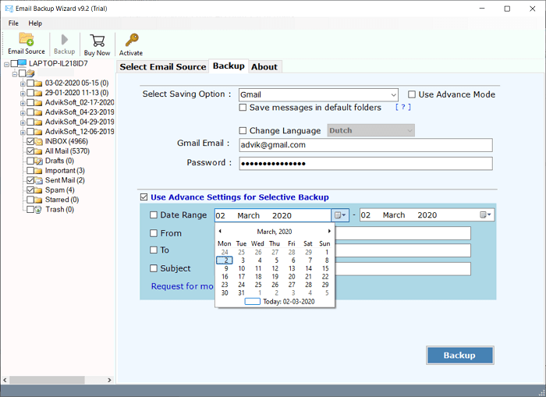Click the Sent Mail folder icon
Viewport: 546px width, 397px height.
(x=38, y=180)
